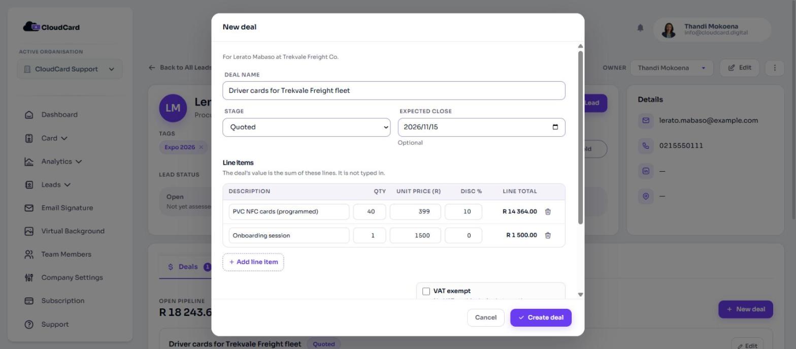Viewport: 796px width, 349px height.
Task: Open the Stage dropdown showing Quoted
Action: pyautogui.click(x=307, y=127)
